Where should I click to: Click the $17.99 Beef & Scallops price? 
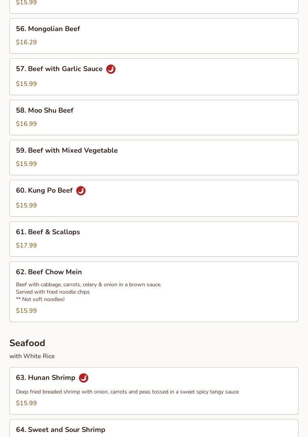pos(26,245)
